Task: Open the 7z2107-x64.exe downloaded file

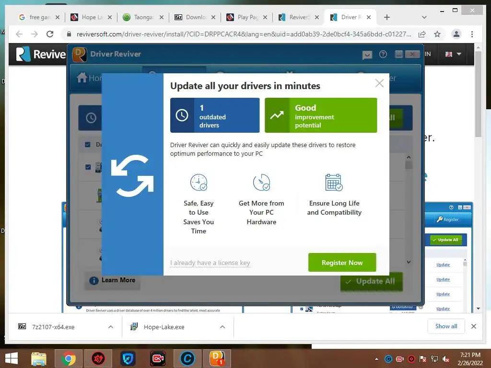Action: pyautogui.click(x=53, y=327)
